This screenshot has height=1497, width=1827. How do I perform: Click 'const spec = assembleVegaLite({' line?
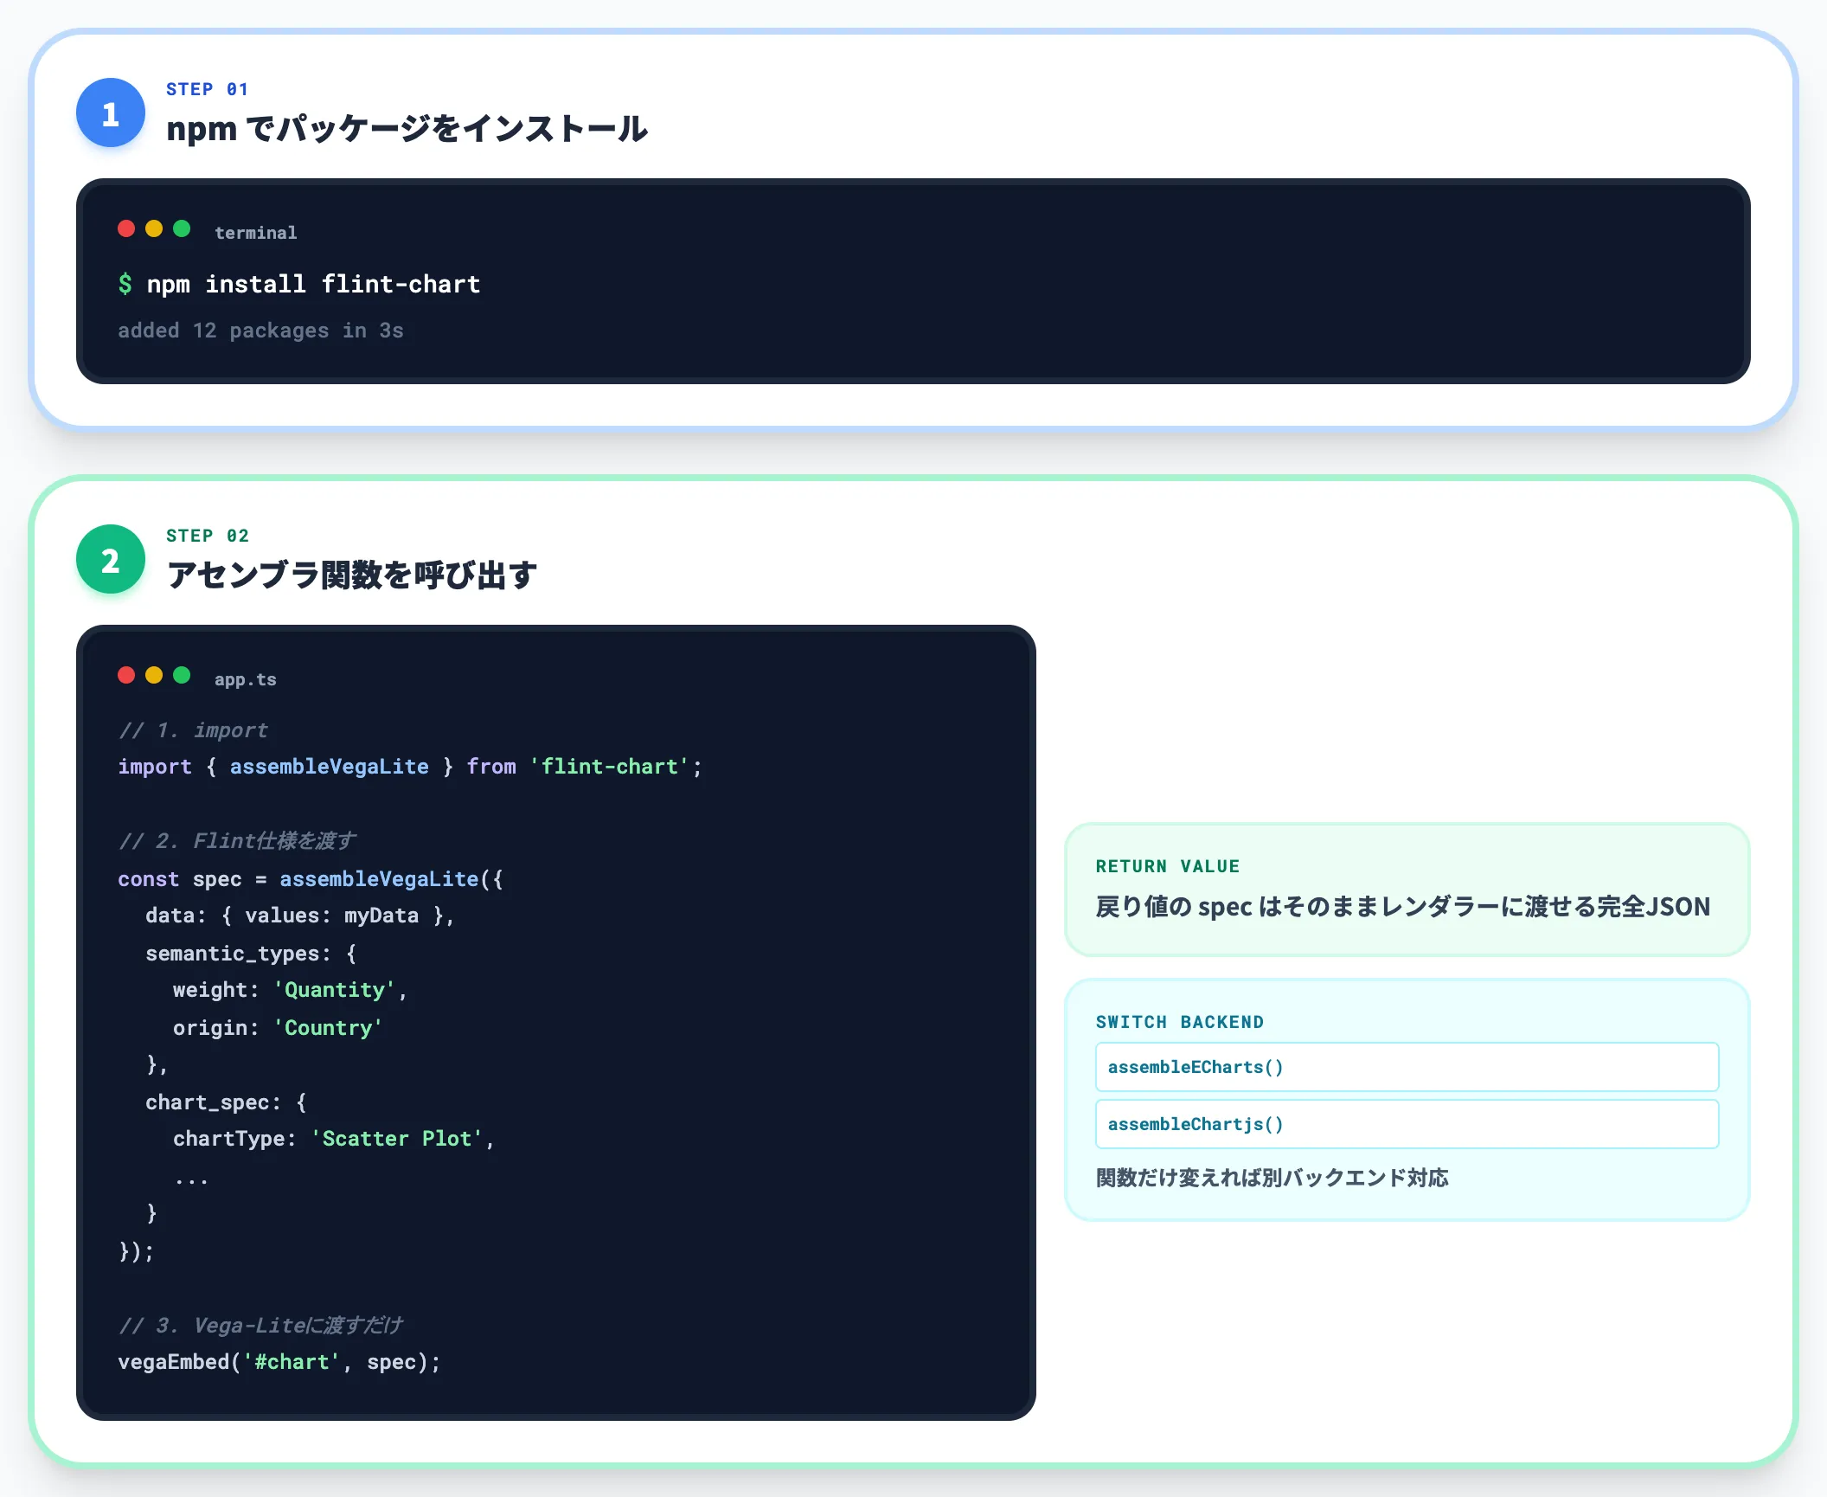click(x=311, y=879)
